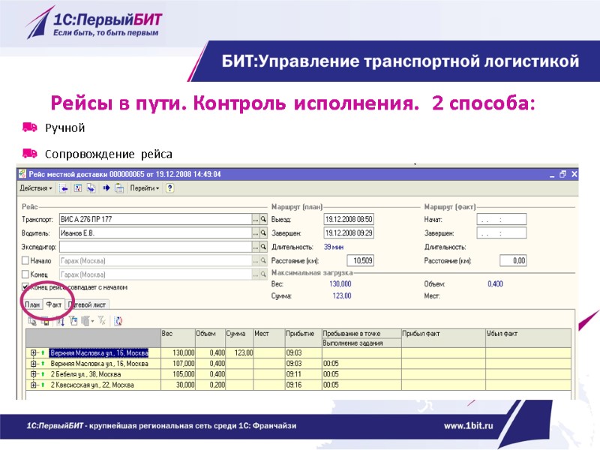Open the Путевой лист tab
The height and width of the screenshot is (450, 600).
click(x=86, y=303)
